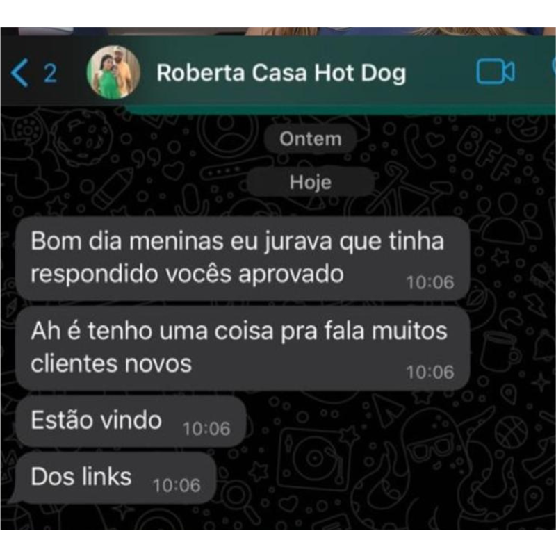Click the 10:06 timestamp on 'Estão vindo'
Screen dimensions: 556x556
(x=206, y=429)
